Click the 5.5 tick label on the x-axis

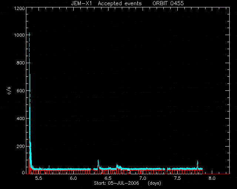coord(39,178)
